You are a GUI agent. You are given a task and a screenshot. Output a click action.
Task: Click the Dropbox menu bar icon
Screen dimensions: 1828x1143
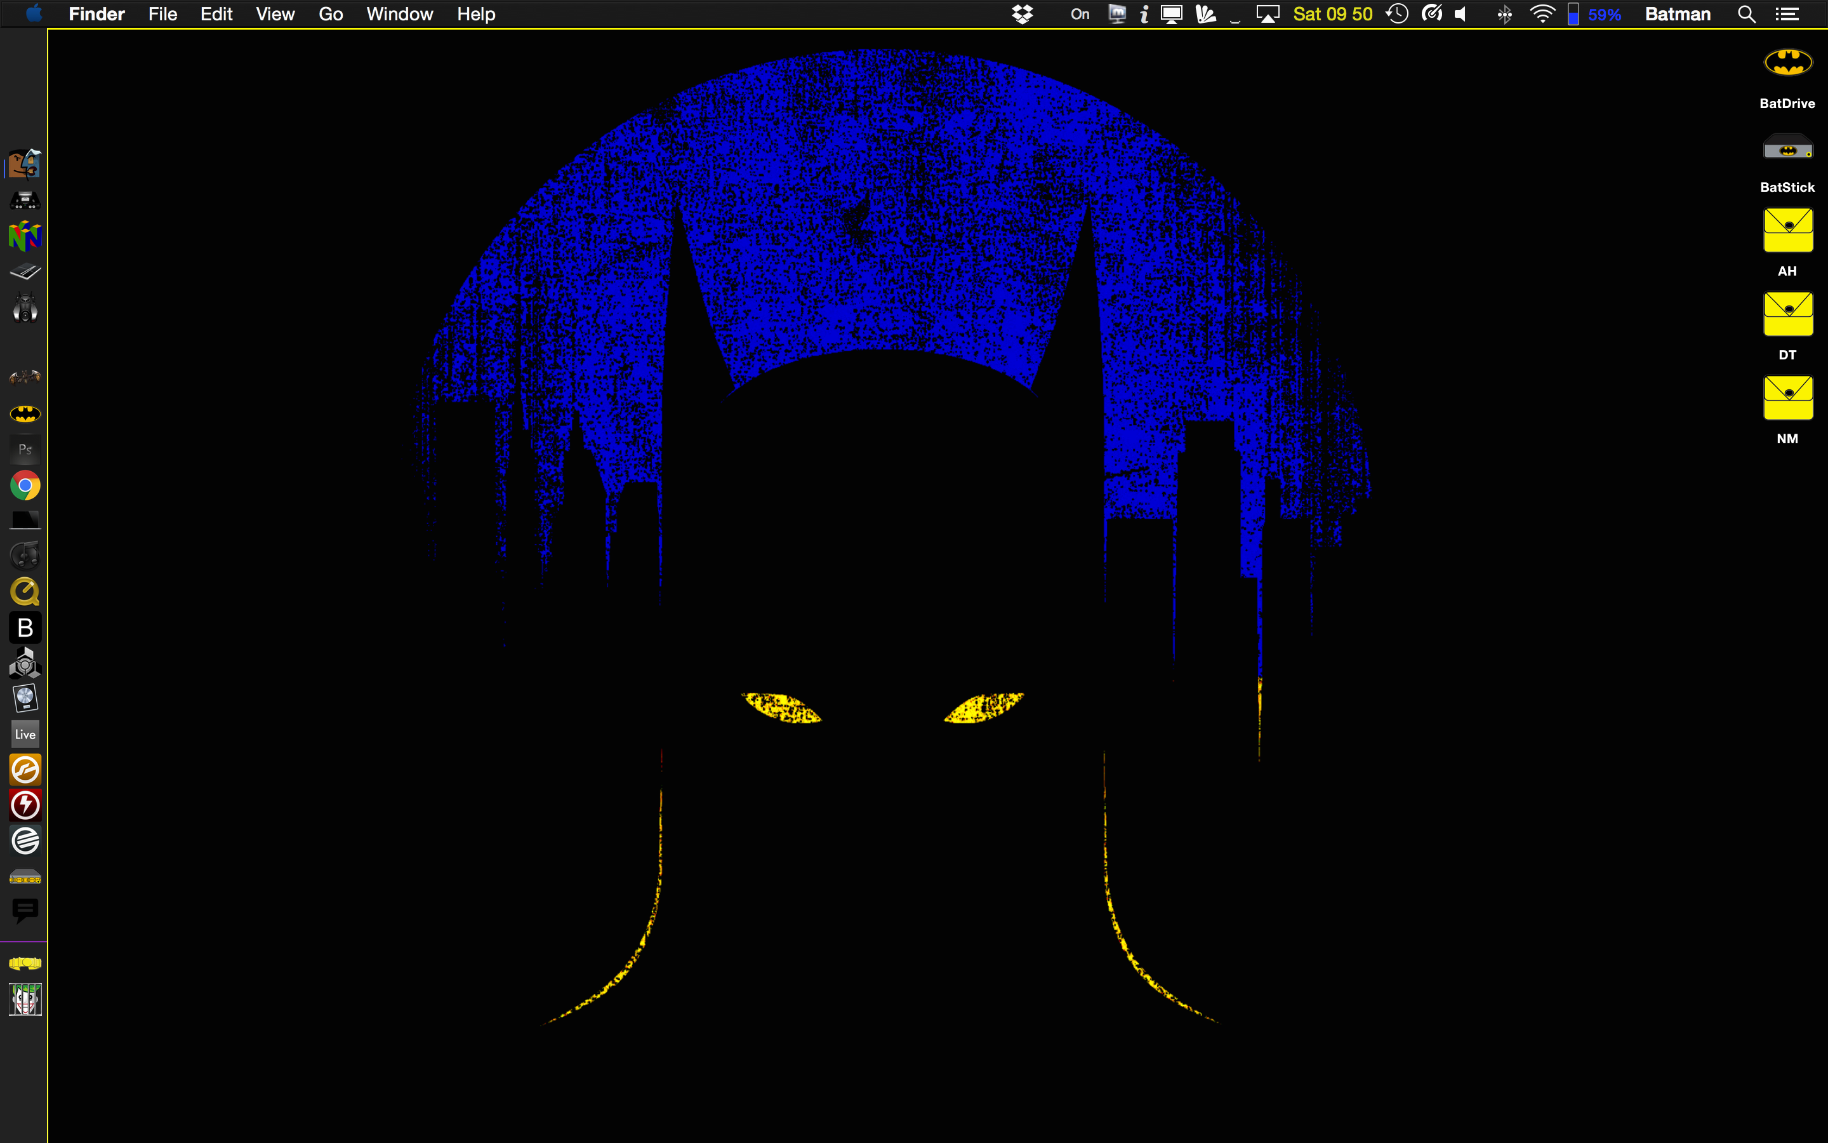[x=1022, y=15]
